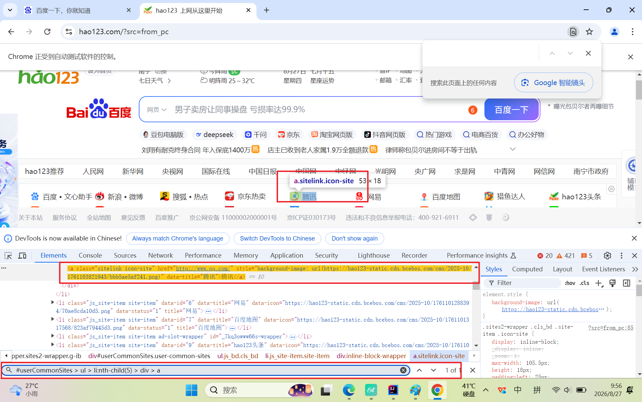Open the Chrome profile avatar
This screenshot has height=402, width=642.
click(x=615, y=32)
